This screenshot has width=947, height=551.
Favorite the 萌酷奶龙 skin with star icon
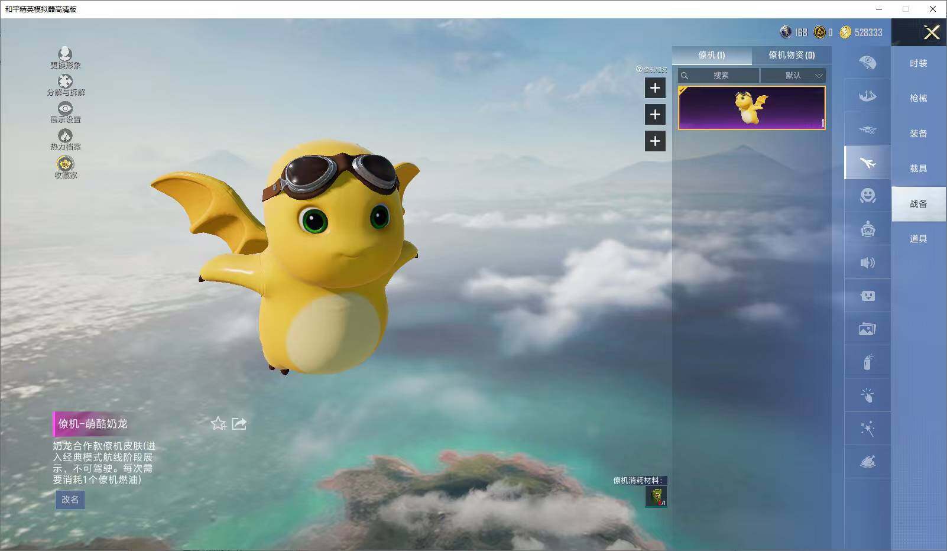218,423
